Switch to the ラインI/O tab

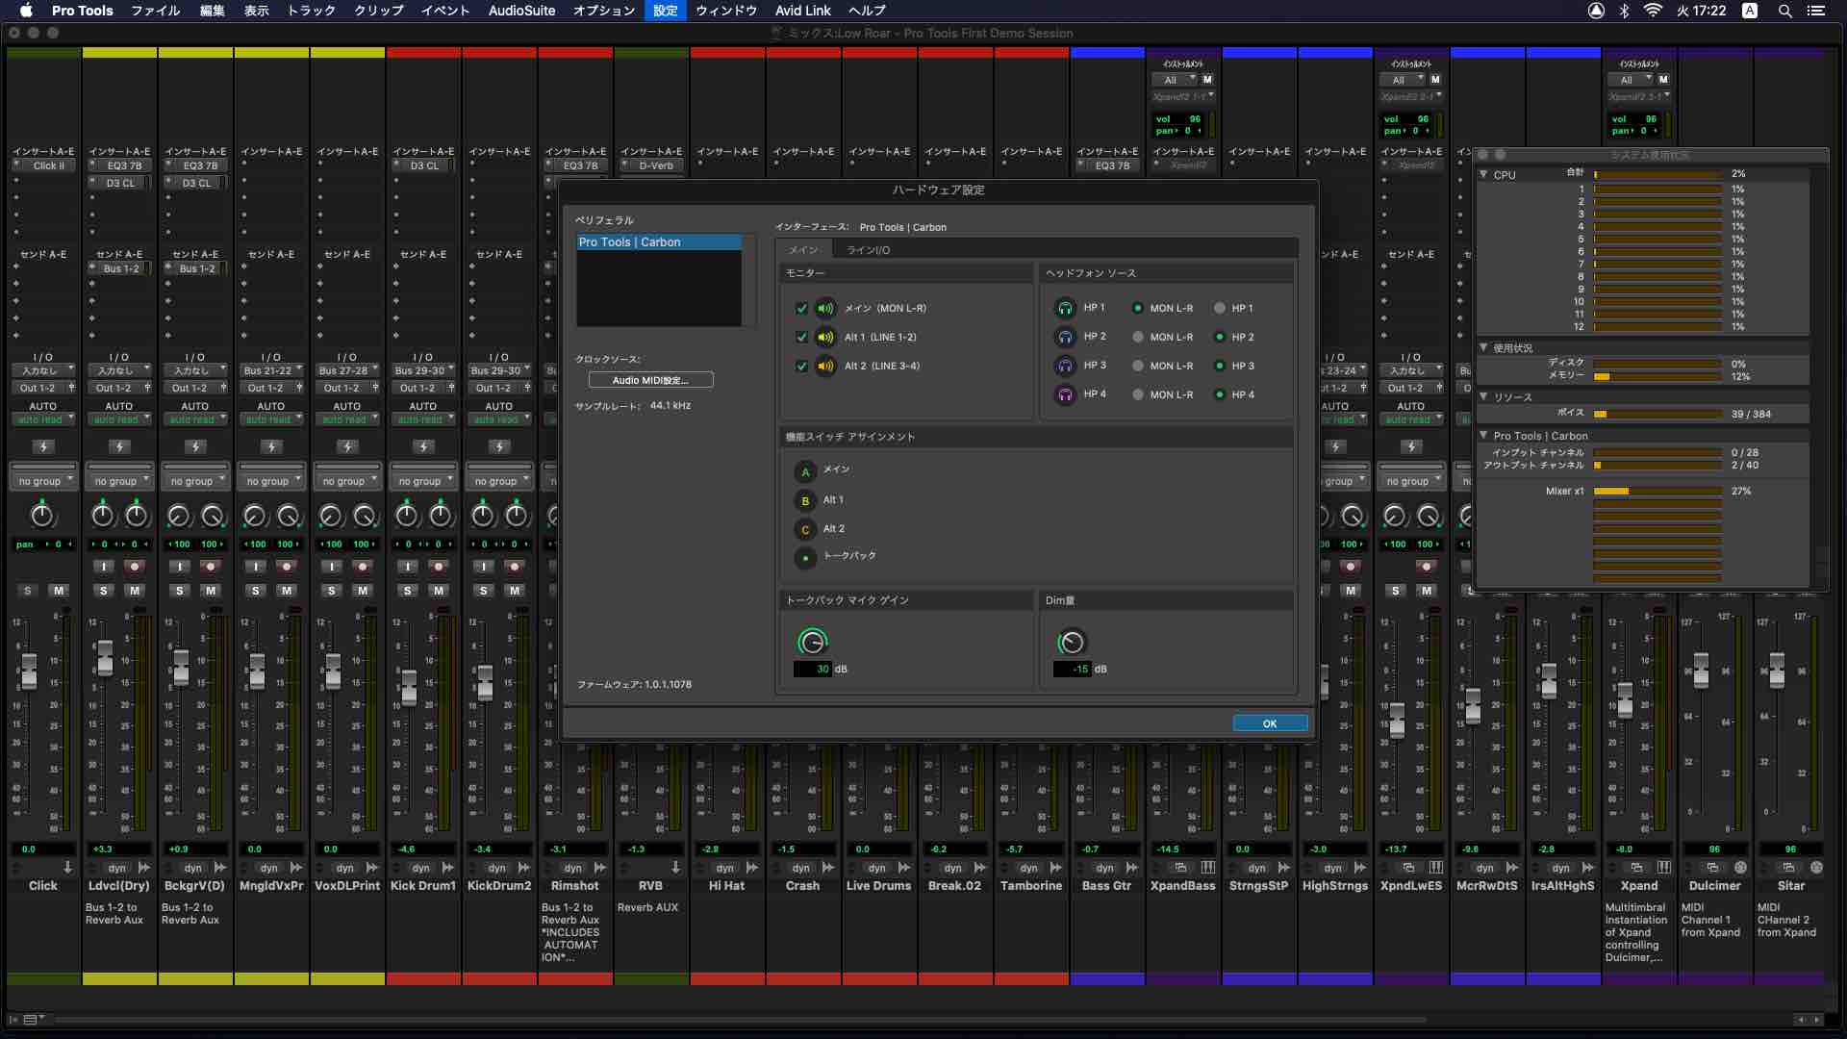(868, 250)
